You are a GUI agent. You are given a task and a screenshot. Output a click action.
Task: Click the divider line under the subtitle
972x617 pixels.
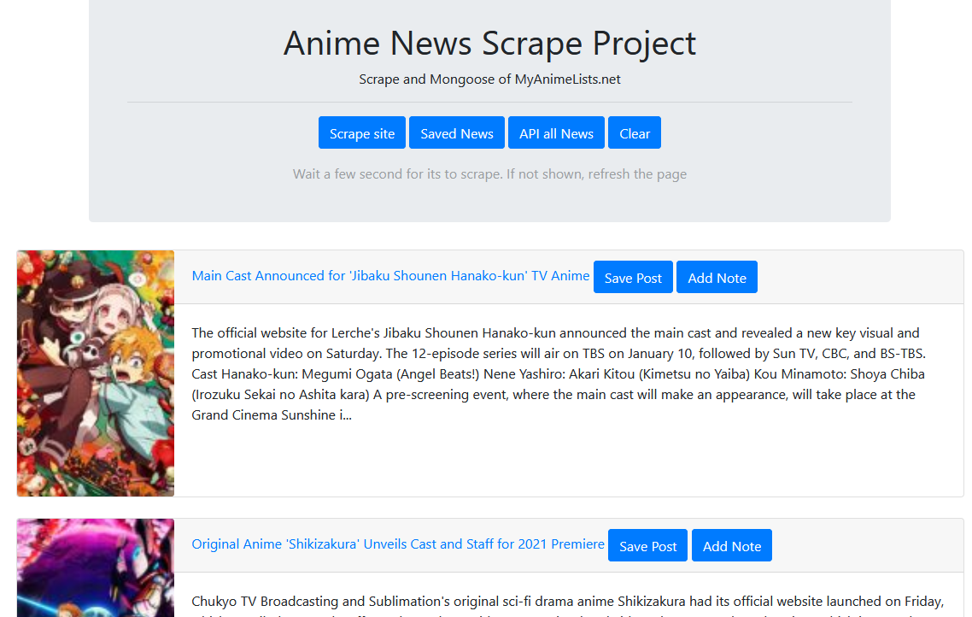point(489,103)
